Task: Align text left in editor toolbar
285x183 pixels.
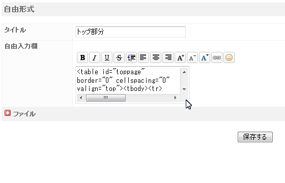Action: 144,57
